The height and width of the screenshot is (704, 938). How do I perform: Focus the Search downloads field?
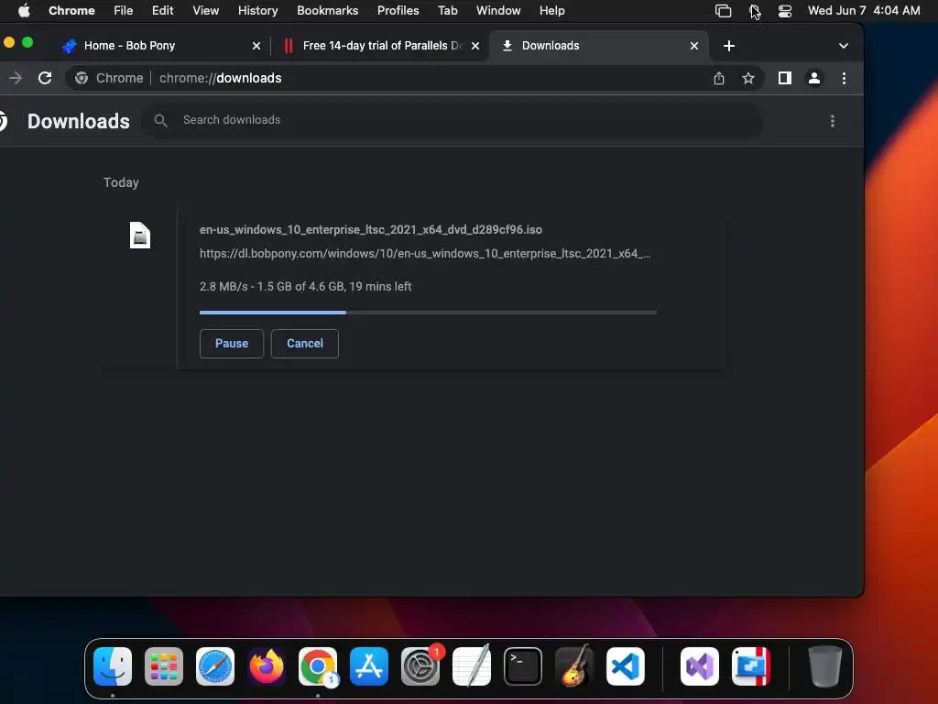[453, 120]
